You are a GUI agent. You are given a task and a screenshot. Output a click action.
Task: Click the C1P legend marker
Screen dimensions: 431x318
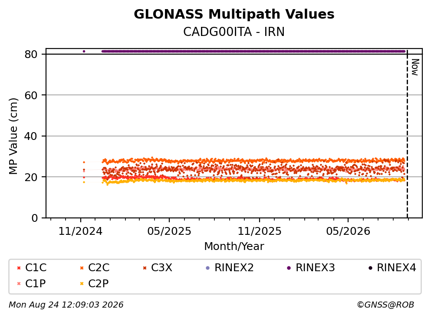tap(19, 284)
